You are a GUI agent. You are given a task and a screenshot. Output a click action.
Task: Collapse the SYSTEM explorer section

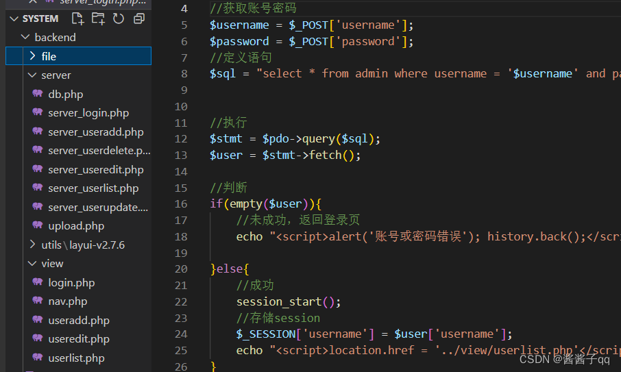click(x=14, y=18)
